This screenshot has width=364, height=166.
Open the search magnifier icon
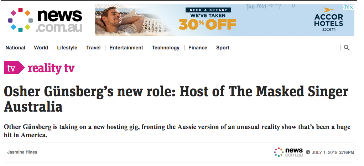tap(347, 48)
